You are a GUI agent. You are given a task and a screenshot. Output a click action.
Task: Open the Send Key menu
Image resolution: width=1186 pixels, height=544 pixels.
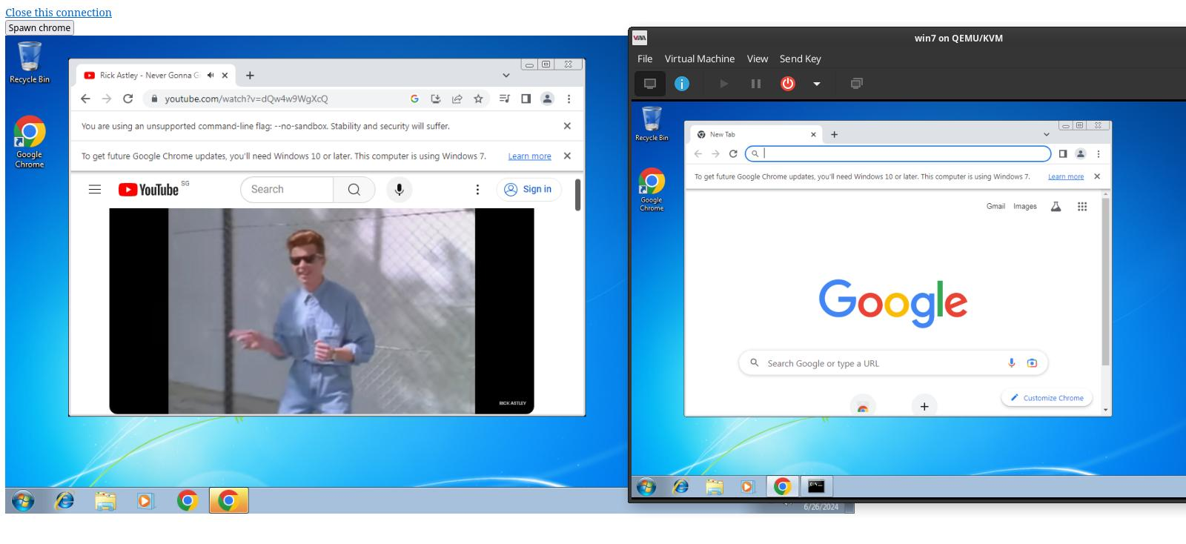[x=801, y=59]
